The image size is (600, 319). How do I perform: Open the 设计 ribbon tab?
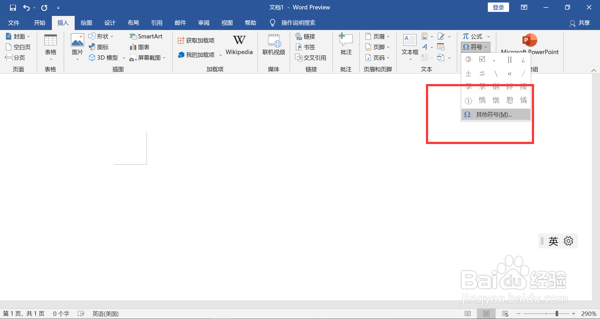(x=110, y=22)
